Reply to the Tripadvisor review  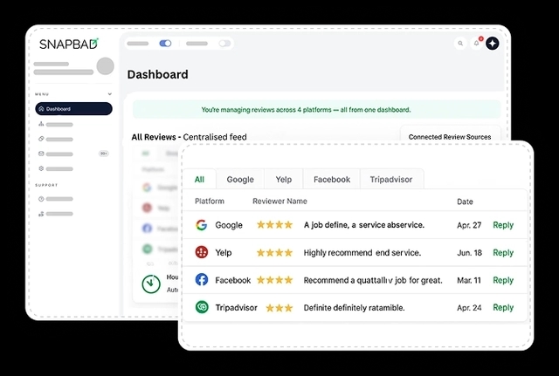503,307
